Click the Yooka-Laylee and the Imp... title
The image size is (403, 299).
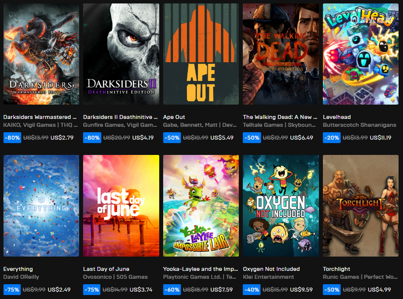click(200, 269)
